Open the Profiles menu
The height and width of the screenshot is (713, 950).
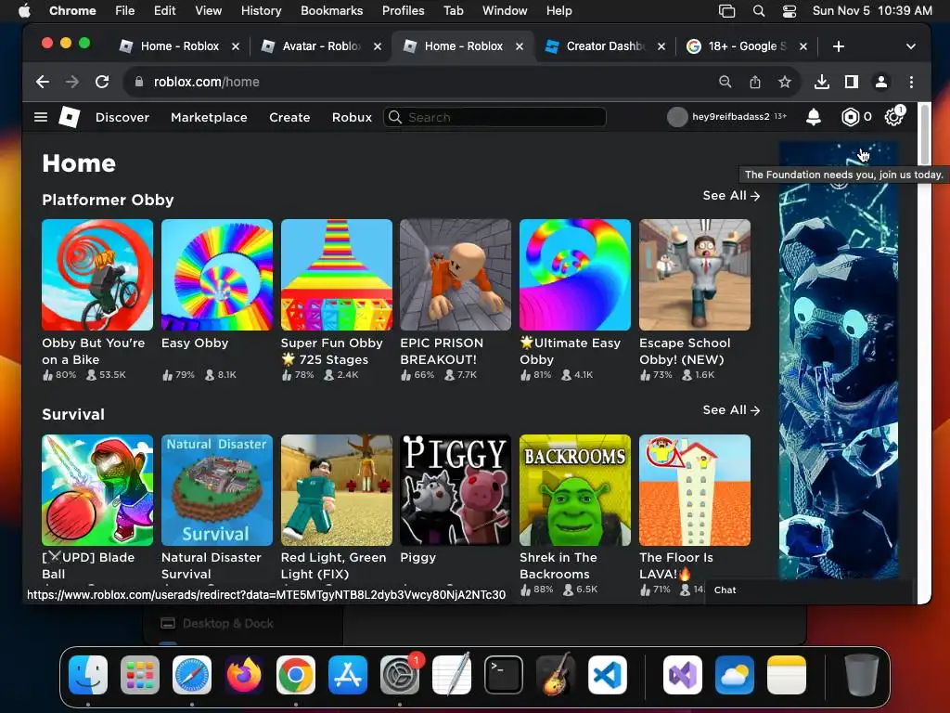click(403, 11)
